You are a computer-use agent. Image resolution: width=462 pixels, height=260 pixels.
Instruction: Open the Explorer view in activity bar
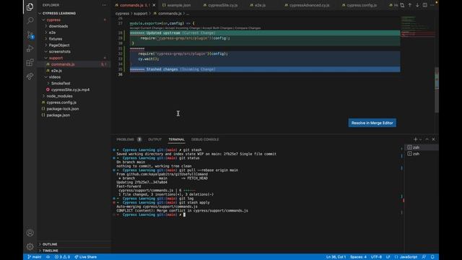[30, 6]
